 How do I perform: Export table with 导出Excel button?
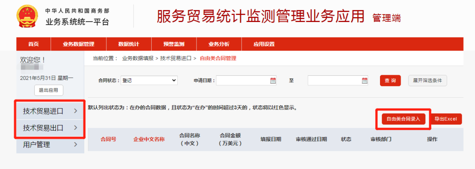446,119
